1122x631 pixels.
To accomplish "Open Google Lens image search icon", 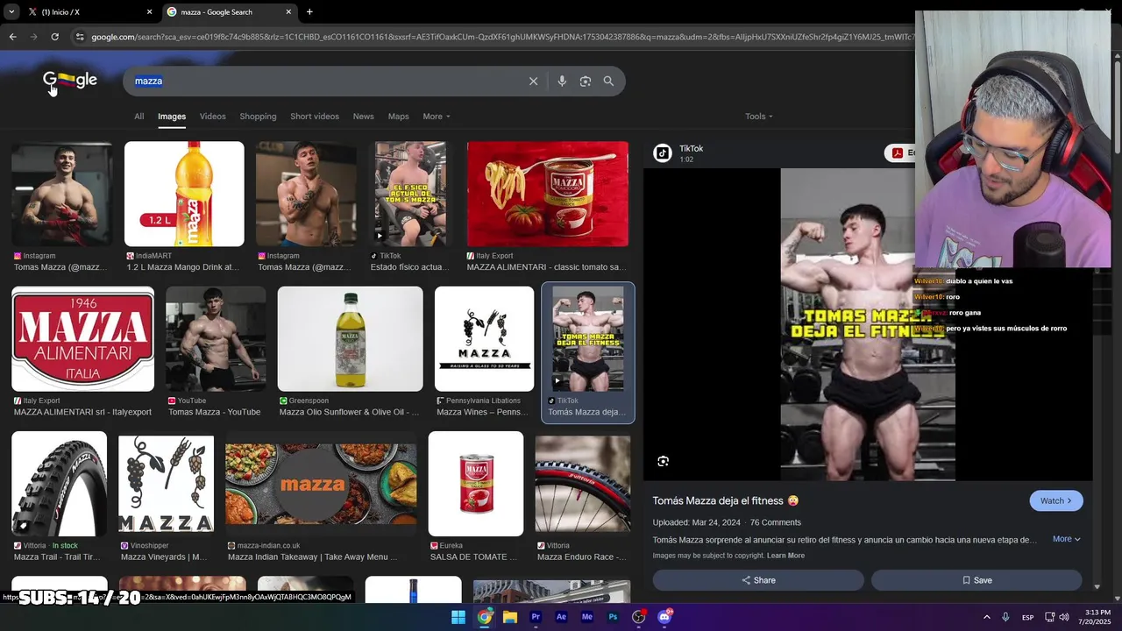I will [585, 81].
